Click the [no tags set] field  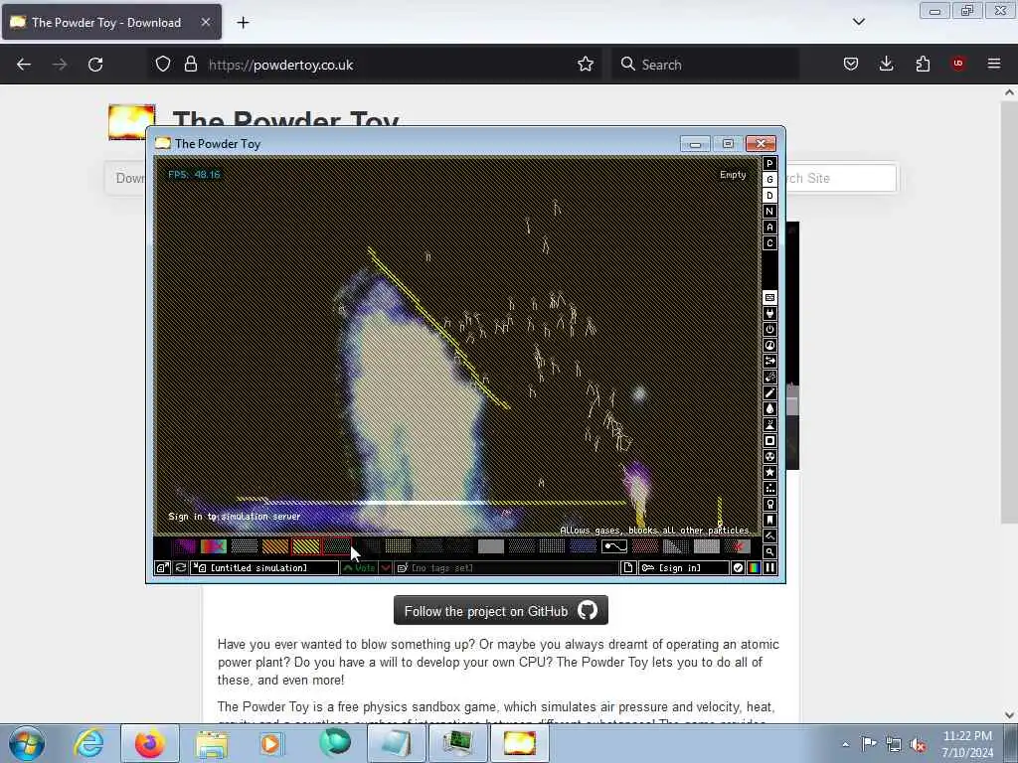click(x=506, y=567)
